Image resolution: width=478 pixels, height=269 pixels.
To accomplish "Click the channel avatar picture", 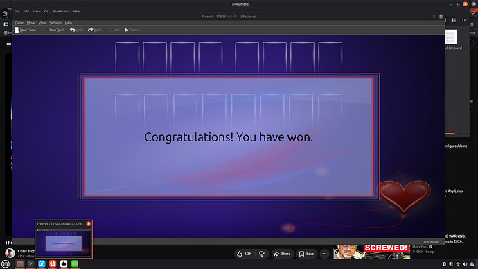I will (10, 253).
